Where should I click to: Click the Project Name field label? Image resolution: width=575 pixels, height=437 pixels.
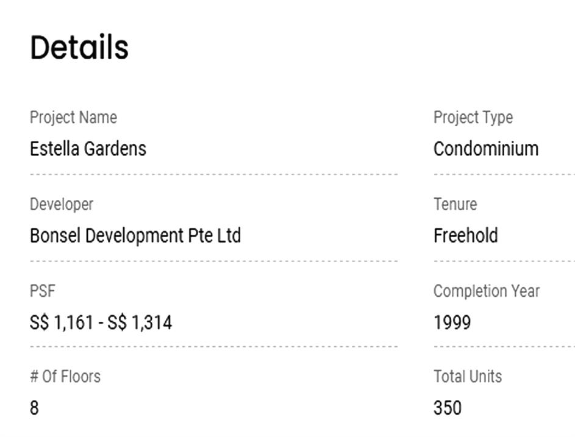pyautogui.click(x=73, y=117)
